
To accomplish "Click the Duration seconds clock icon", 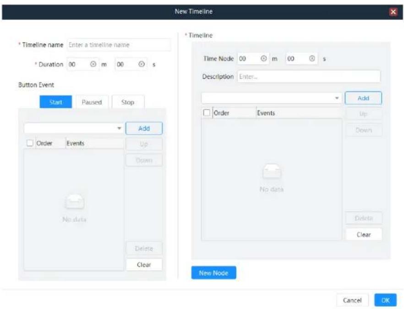I will [142, 64].
